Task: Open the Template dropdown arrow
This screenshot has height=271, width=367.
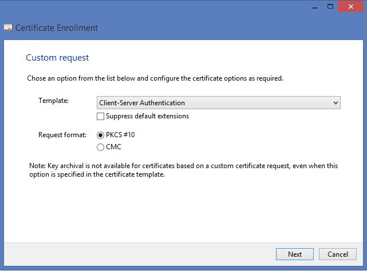Action: (336, 103)
